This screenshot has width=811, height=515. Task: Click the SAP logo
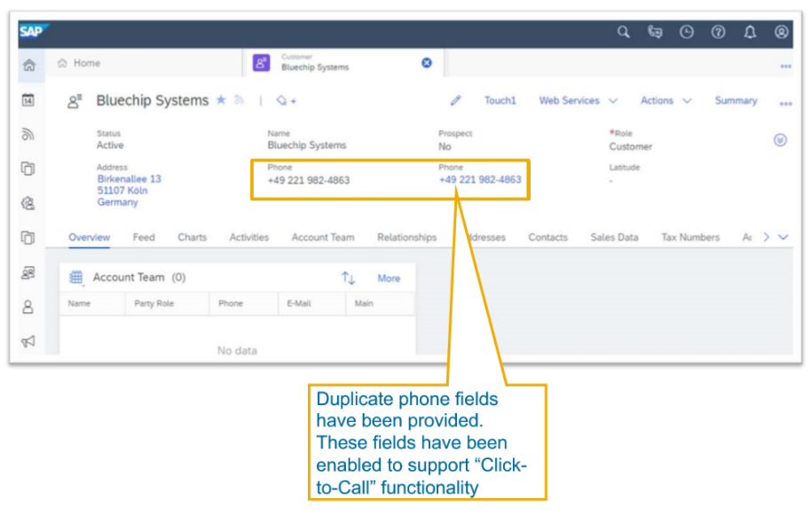coord(33,32)
